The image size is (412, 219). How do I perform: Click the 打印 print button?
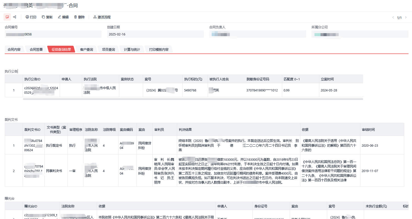point(31,17)
